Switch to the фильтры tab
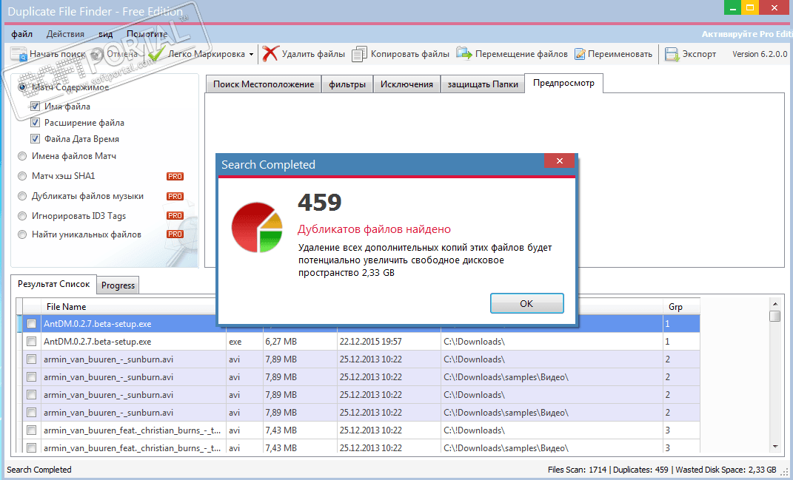This screenshot has height=480, width=793. [x=347, y=84]
